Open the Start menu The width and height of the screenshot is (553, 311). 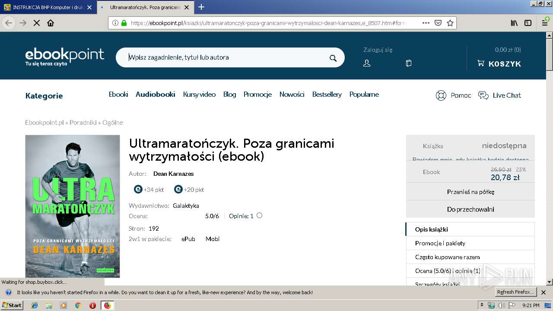coord(12,305)
